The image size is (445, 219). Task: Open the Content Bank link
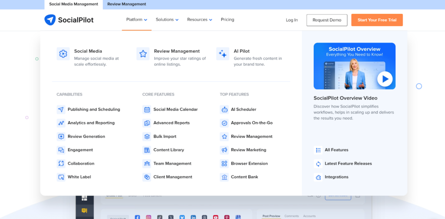pyautogui.click(x=244, y=177)
